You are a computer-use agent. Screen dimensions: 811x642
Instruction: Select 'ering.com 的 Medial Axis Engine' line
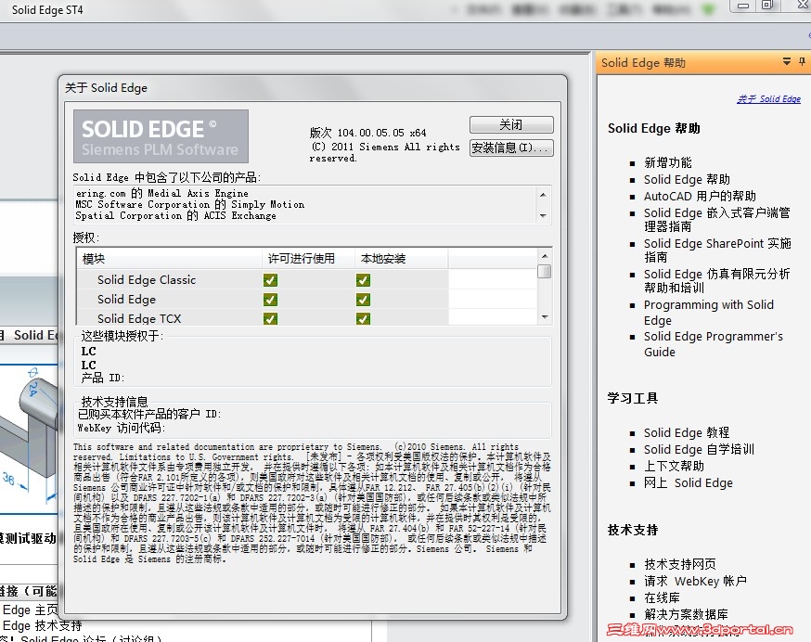click(x=161, y=193)
